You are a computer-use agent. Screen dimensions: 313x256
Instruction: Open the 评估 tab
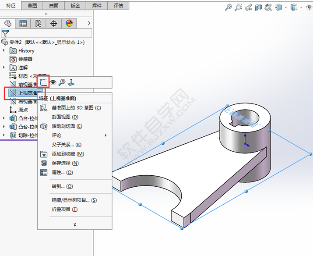tap(118, 6)
